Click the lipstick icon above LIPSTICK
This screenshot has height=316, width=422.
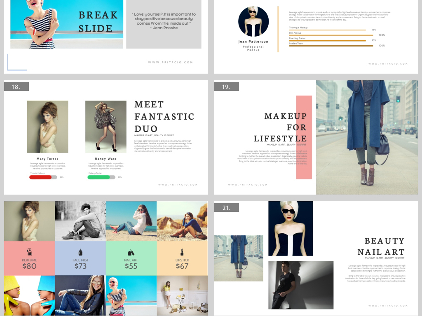(x=182, y=252)
